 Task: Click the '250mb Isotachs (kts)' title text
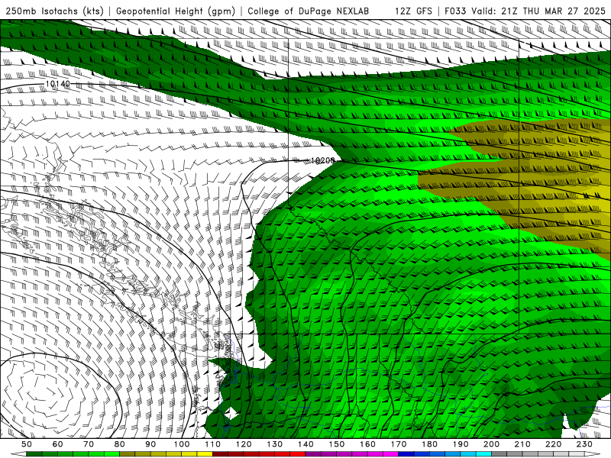coord(54,11)
